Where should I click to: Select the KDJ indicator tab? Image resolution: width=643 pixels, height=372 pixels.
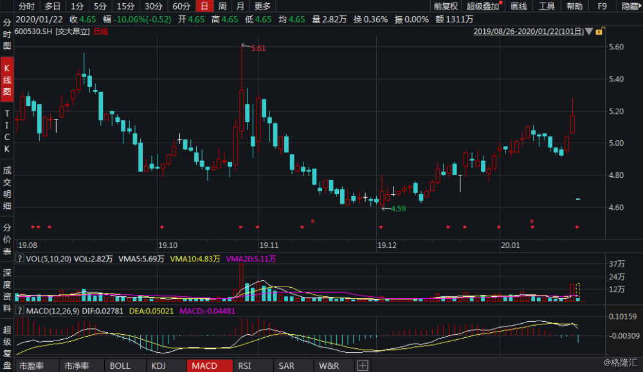[x=159, y=366]
